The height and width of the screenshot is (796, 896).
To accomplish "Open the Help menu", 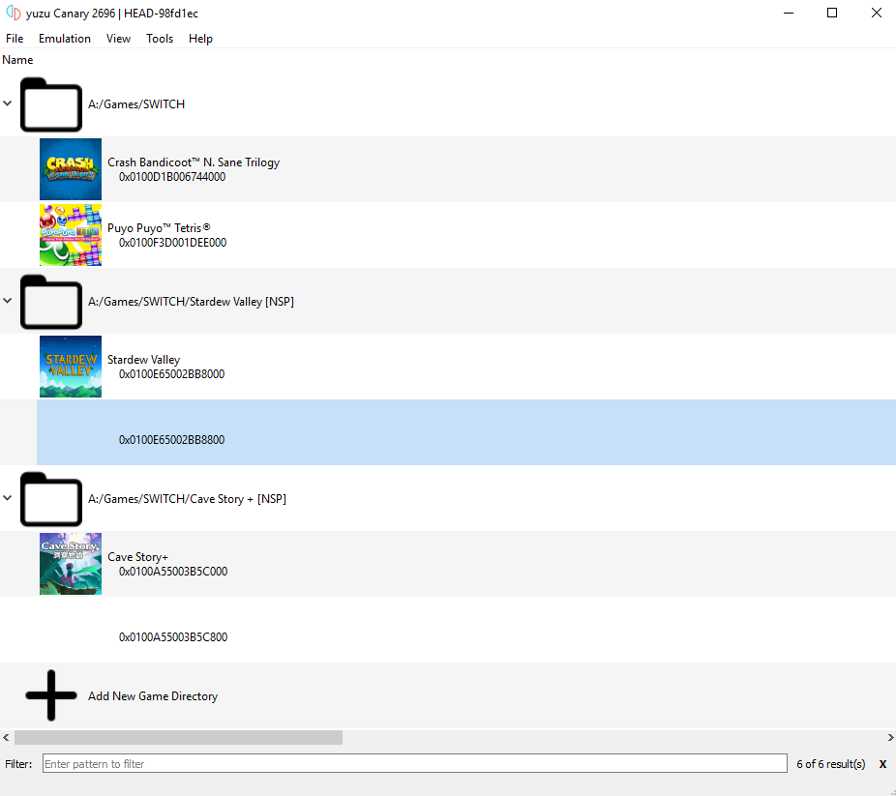I will click(x=200, y=39).
